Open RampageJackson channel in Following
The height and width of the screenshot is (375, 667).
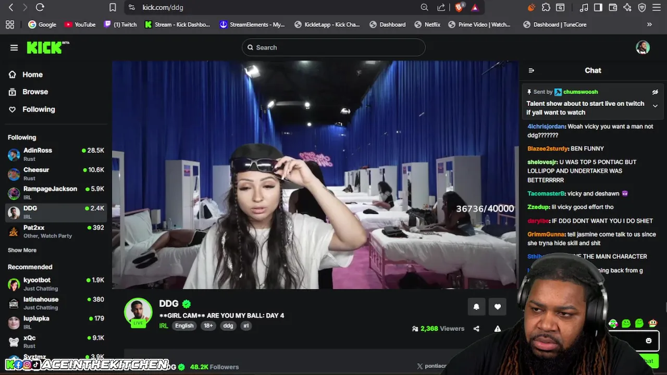pos(56,193)
